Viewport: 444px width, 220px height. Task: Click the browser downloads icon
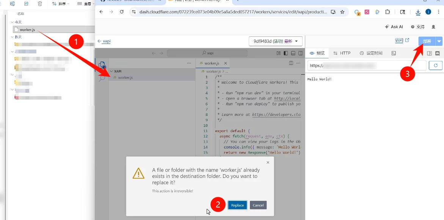tap(418, 12)
